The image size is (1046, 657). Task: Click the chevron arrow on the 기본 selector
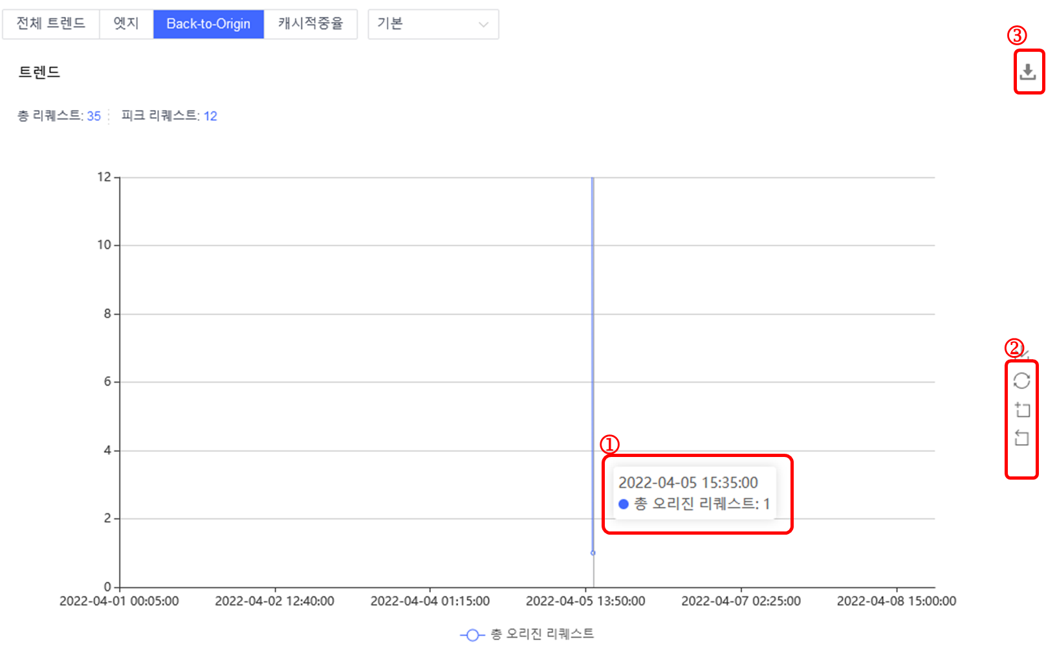pos(483,24)
